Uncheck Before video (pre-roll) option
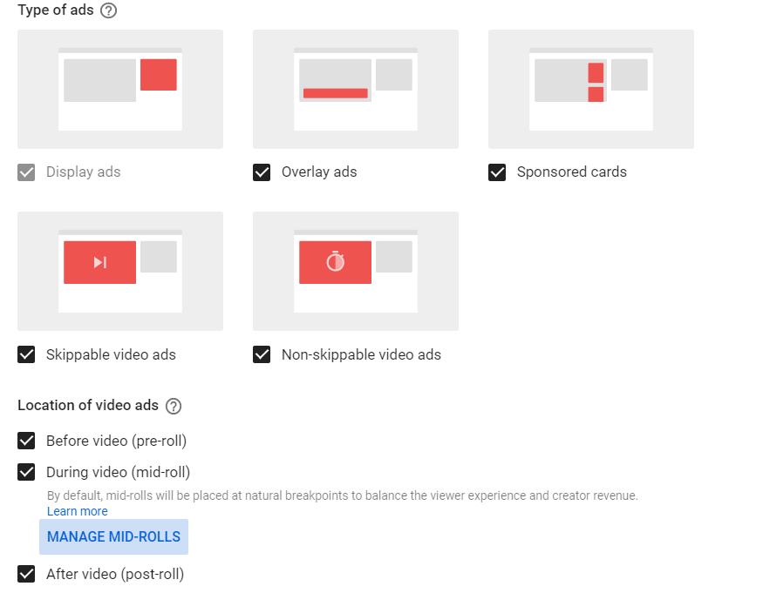The image size is (763, 593). [x=26, y=441]
